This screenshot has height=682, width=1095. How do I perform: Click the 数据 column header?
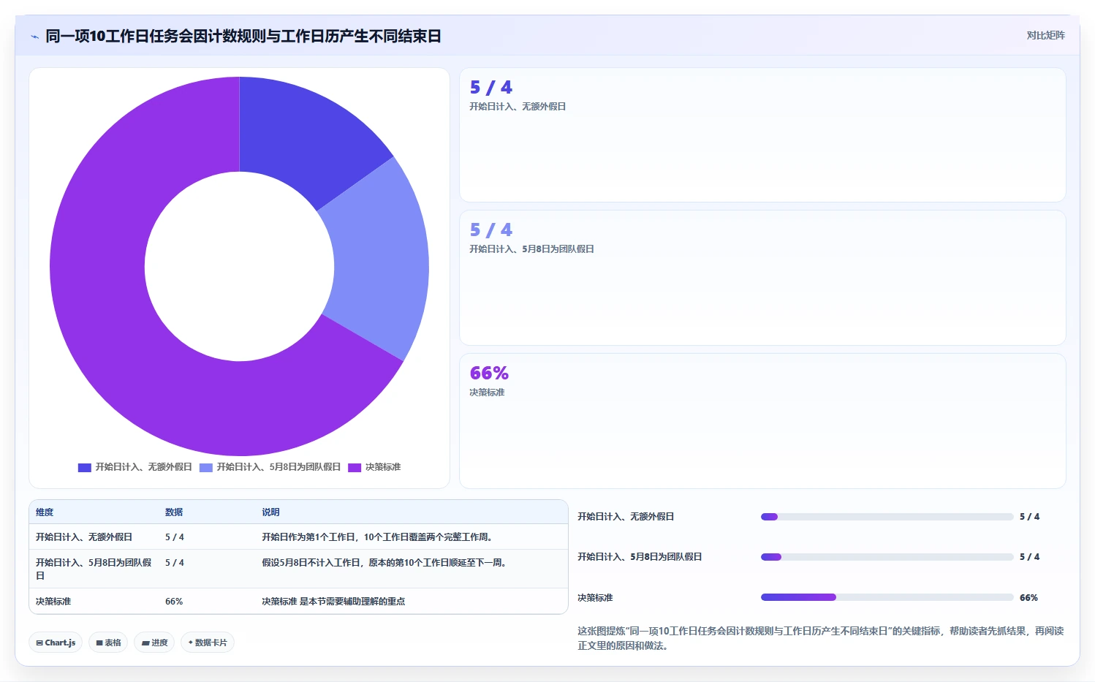(x=174, y=512)
